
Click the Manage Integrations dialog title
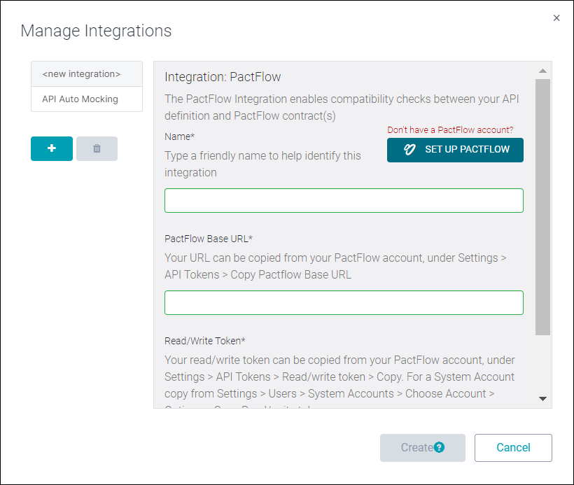tap(96, 31)
